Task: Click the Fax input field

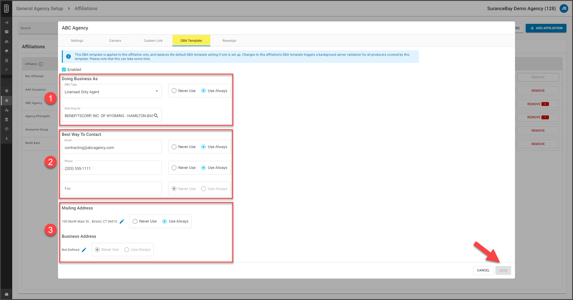Action: (112, 189)
